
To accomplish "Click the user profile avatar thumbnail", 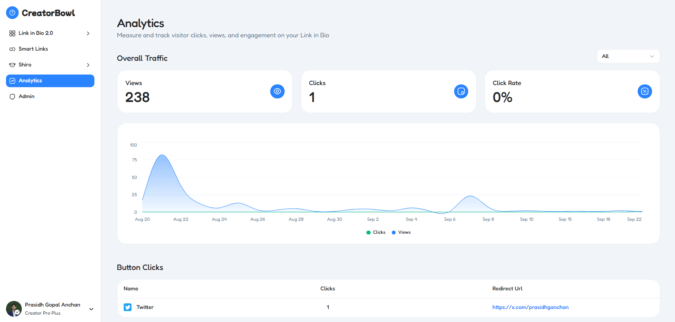I will pyautogui.click(x=13, y=309).
